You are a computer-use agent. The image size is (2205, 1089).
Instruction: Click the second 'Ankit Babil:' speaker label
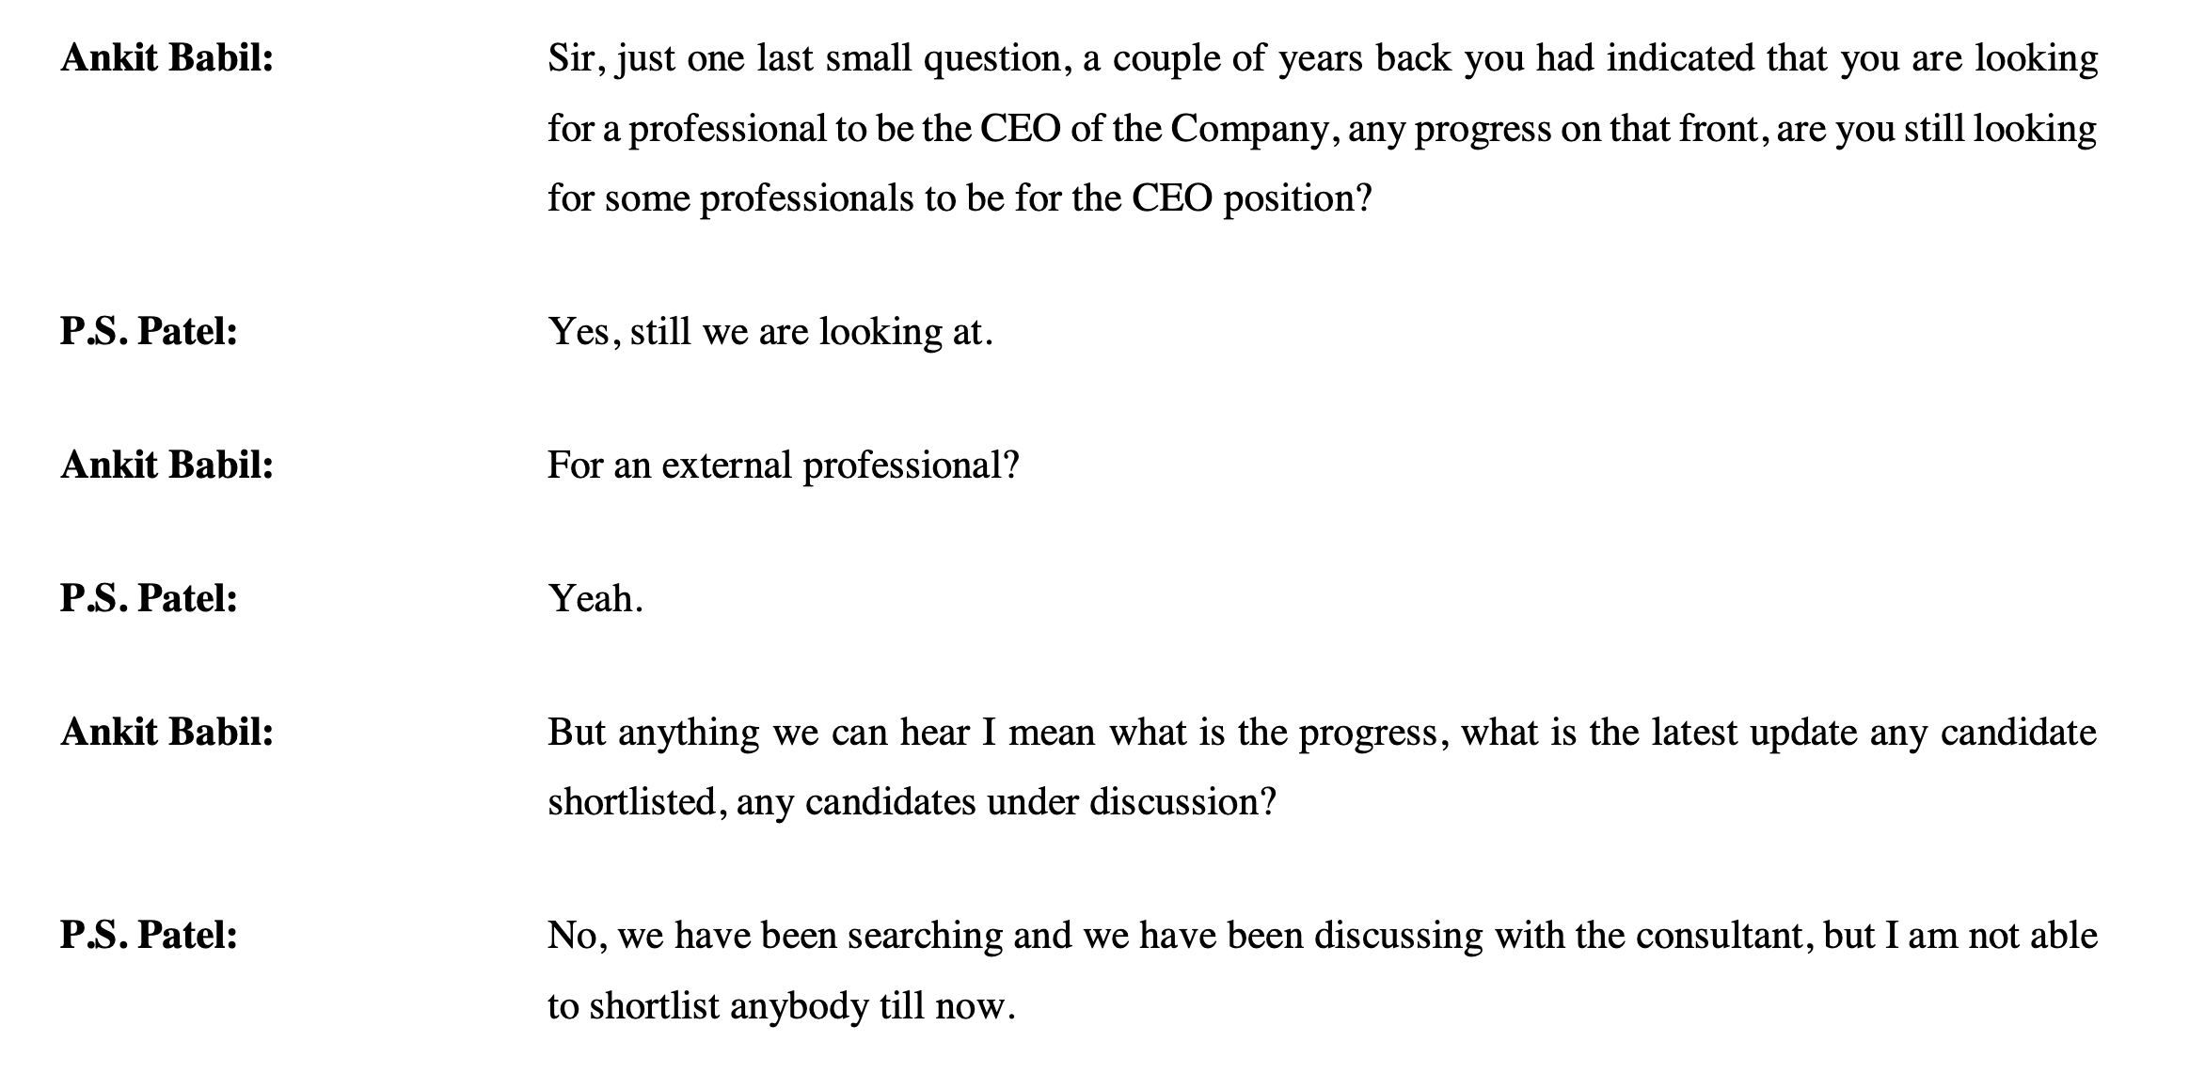[167, 466]
